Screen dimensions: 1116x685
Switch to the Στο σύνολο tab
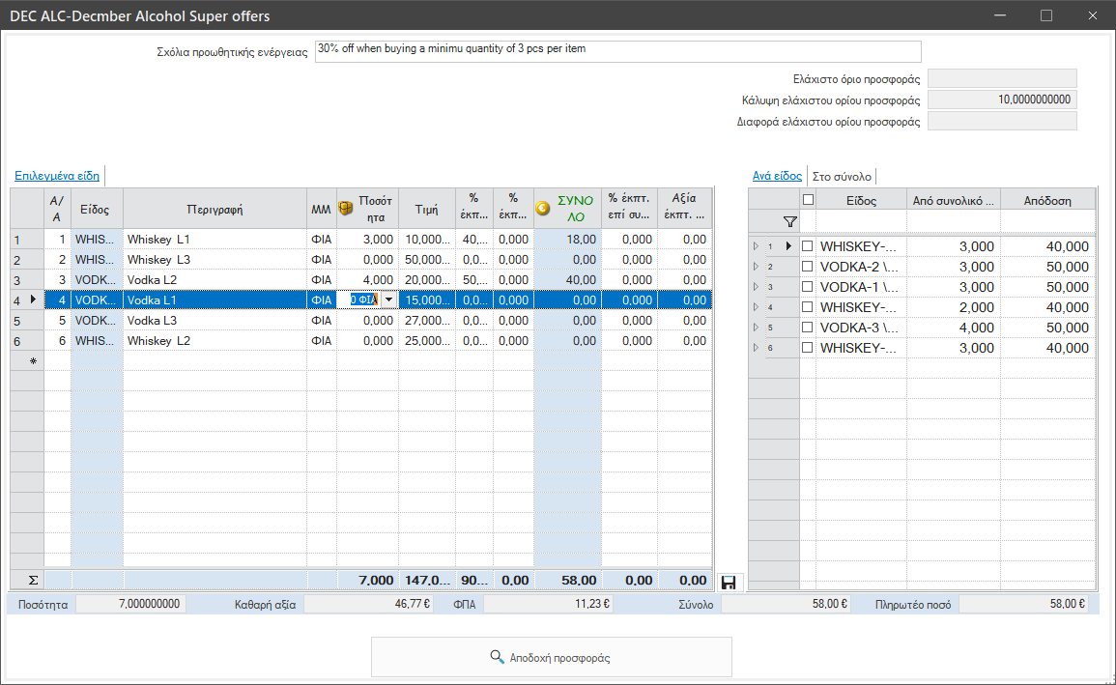(842, 177)
